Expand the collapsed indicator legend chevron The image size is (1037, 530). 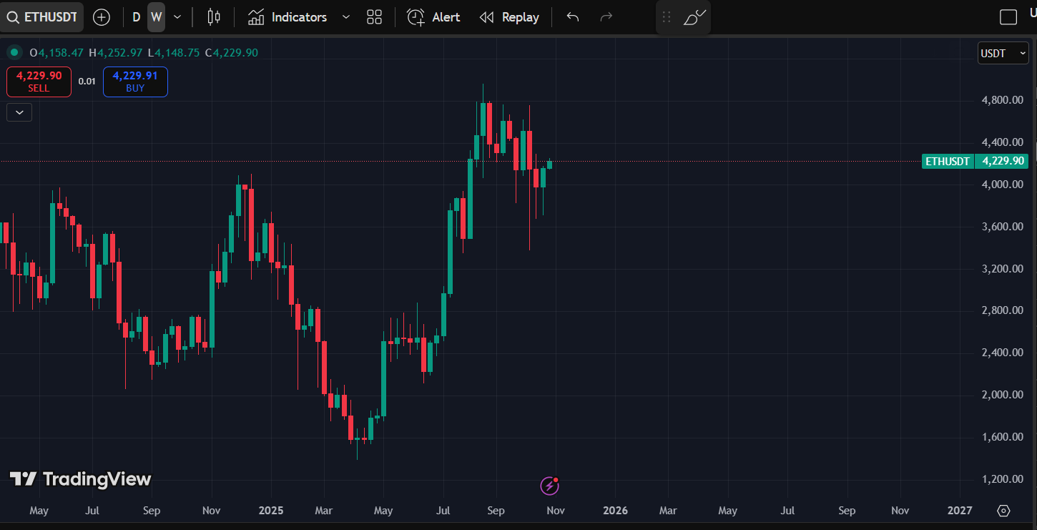(x=19, y=112)
